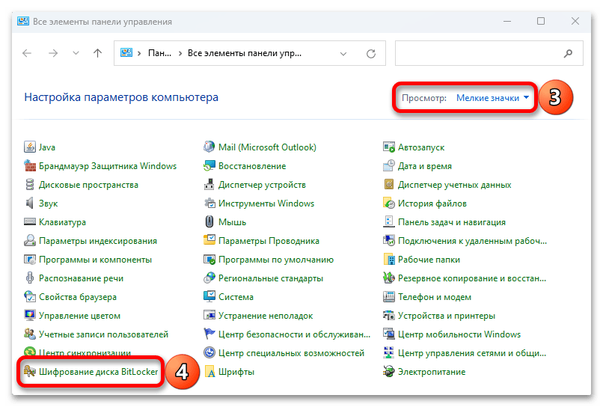Click the Java control panel icon
The image size is (603, 407).
click(30, 147)
